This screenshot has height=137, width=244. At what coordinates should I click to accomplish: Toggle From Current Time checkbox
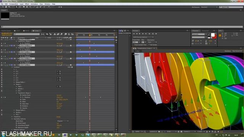point(133,45)
